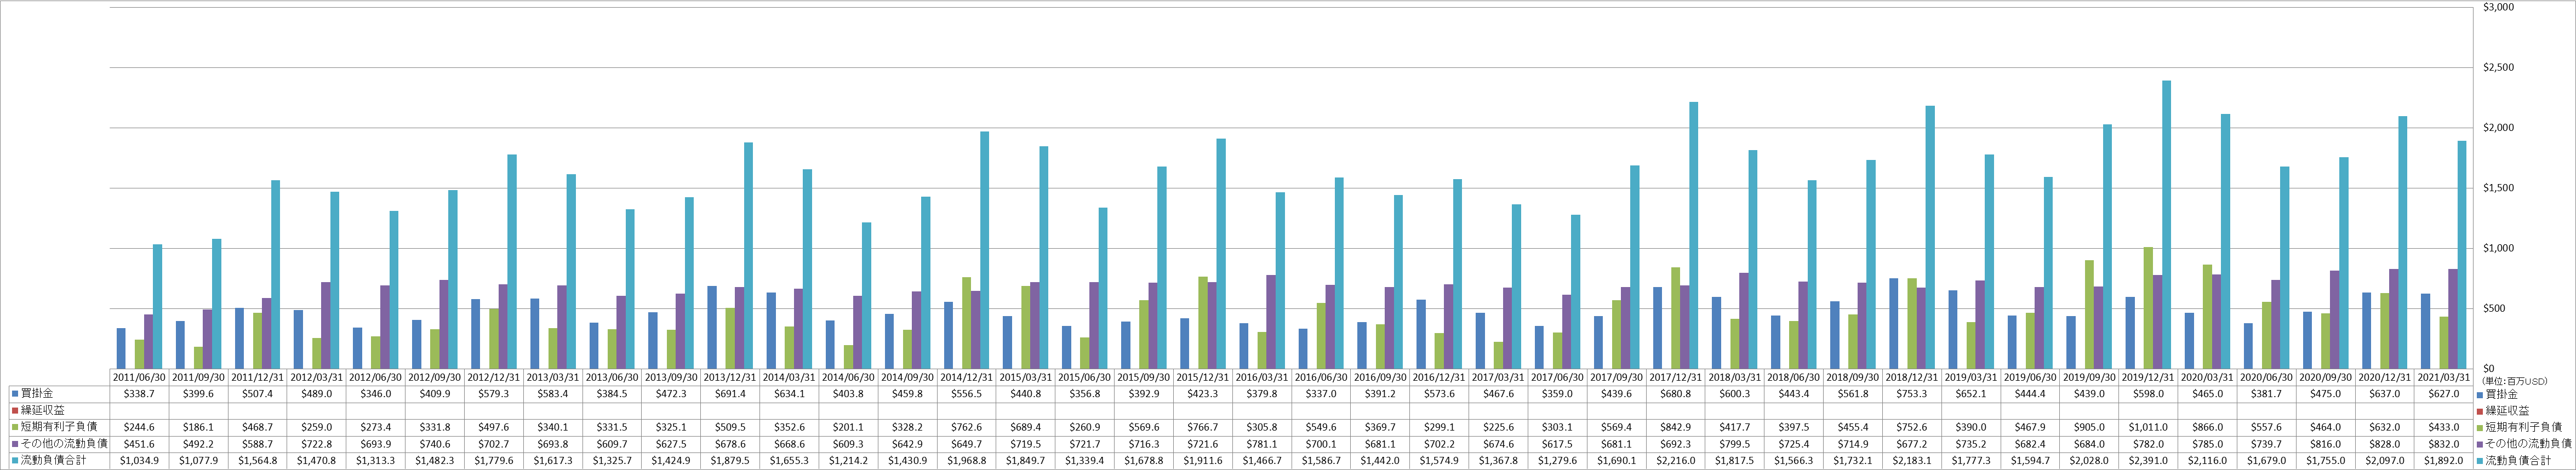Click the $186.1 cell

198,428
